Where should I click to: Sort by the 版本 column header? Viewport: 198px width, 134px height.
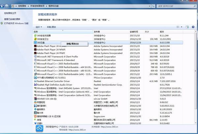click(x=171, y=32)
